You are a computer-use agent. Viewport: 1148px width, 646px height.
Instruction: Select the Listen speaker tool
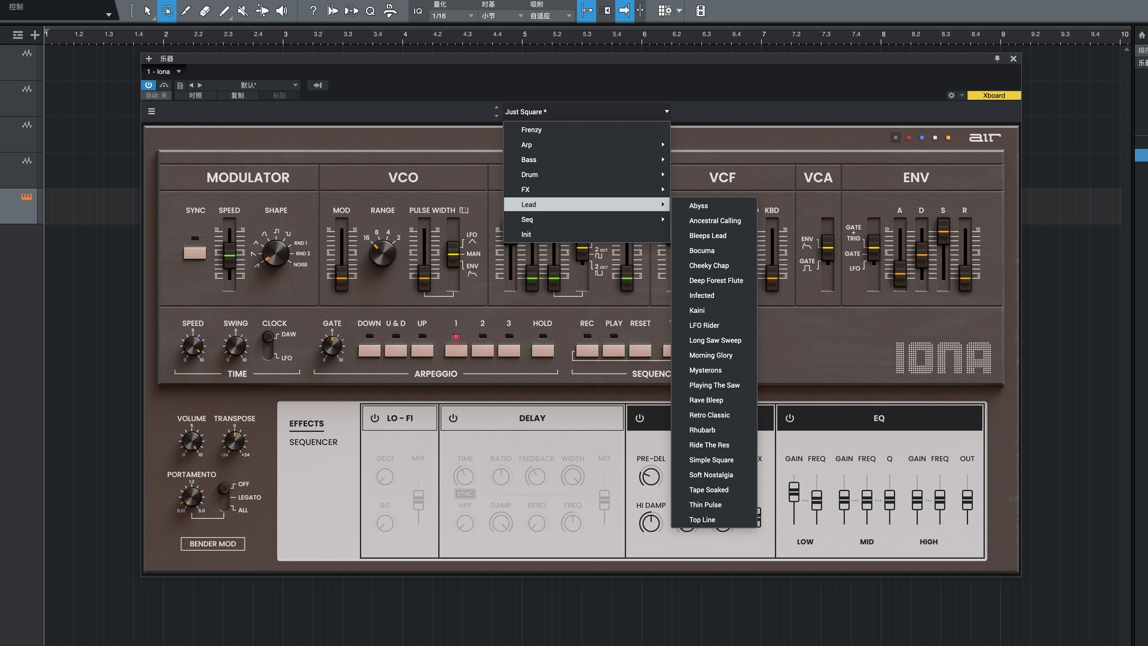(x=282, y=11)
